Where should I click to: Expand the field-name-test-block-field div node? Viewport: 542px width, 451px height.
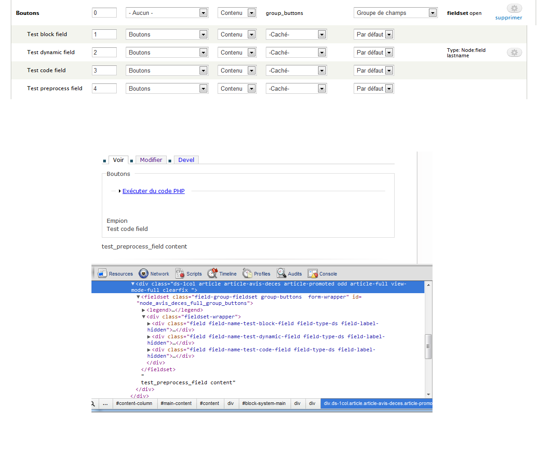tap(149, 323)
